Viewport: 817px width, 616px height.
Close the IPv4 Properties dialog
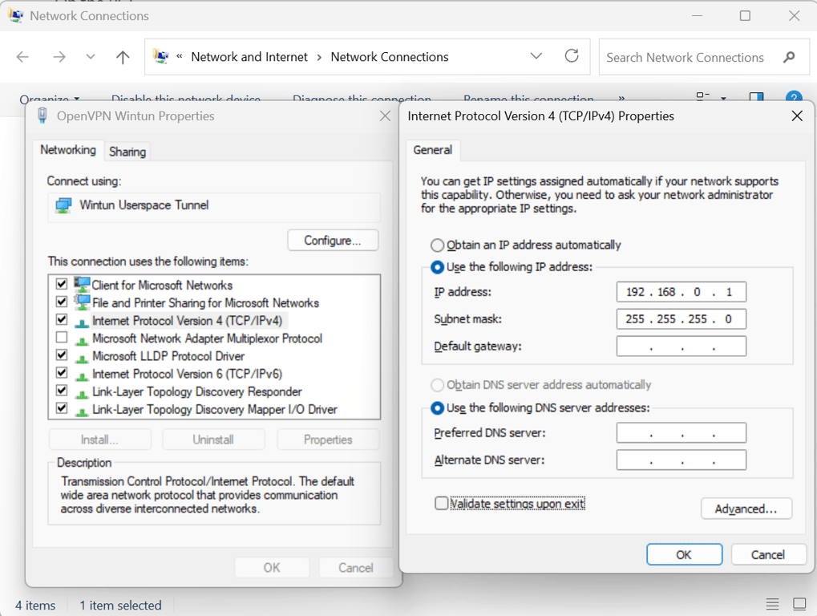[x=797, y=115]
